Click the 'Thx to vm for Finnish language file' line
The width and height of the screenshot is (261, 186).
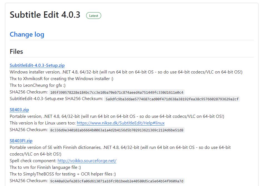pos(45,167)
